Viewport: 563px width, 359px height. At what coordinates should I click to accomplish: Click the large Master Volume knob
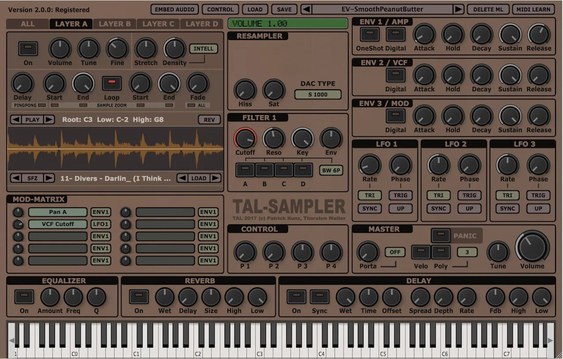tap(532, 247)
